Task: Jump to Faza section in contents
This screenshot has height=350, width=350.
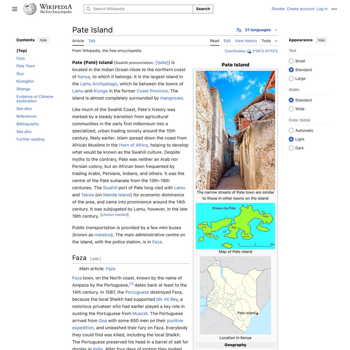Action: tap(21, 58)
